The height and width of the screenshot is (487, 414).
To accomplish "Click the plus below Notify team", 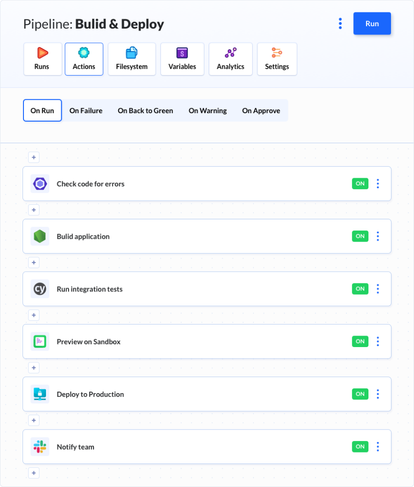I will pyautogui.click(x=34, y=473).
